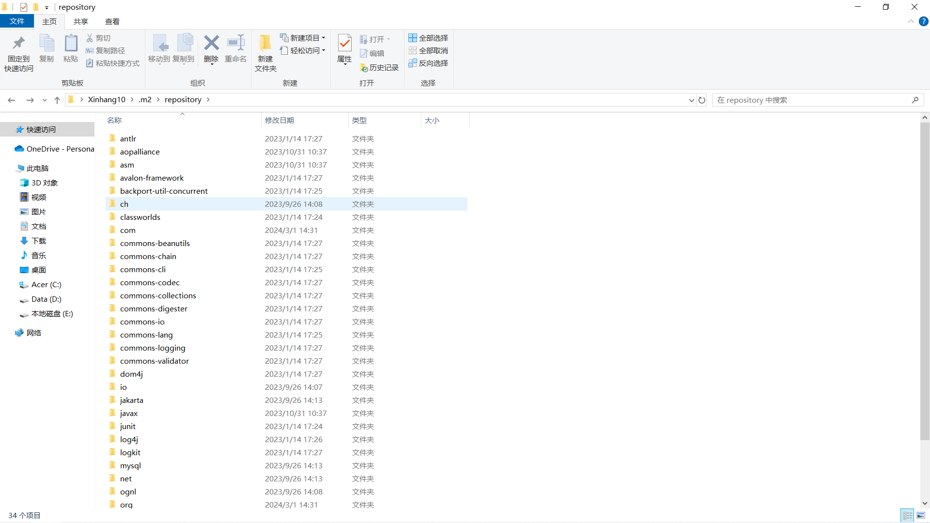Create a New folder
This screenshot has width=930, height=523.
pyautogui.click(x=265, y=54)
